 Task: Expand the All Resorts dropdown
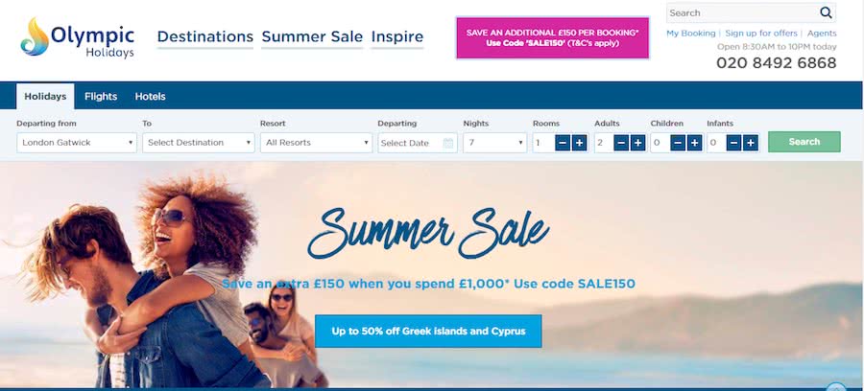(316, 143)
